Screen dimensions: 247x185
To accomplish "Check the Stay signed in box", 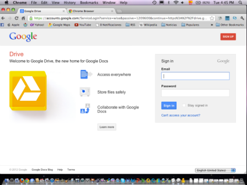I will (184, 105).
